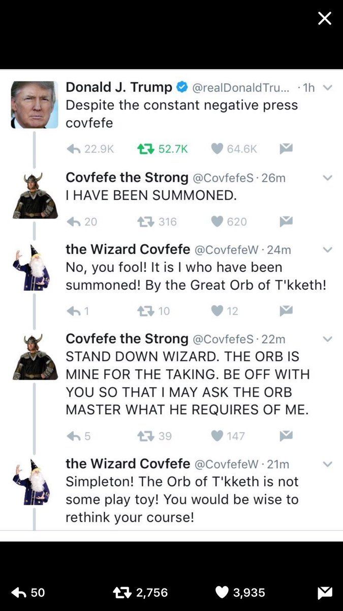Message the 'STAND DOWN WIZARD' tweet
The image size is (343, 611).
[286, 436]
